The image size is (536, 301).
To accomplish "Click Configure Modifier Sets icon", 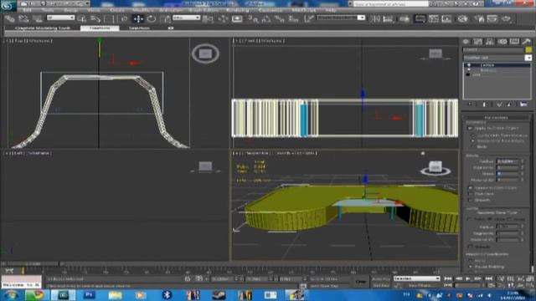I will coord(523,105).
